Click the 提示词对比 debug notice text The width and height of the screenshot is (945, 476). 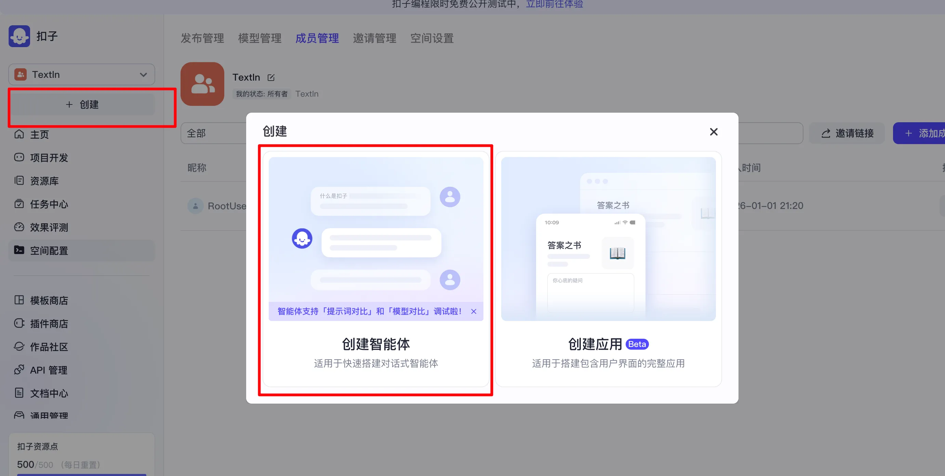click(369, 311)
